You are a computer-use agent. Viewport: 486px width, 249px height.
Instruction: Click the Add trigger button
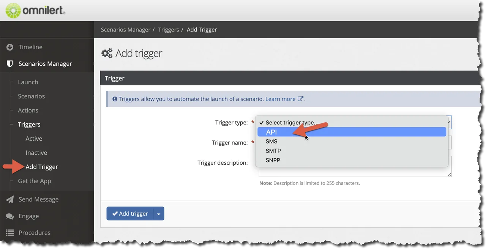point(130,214)
